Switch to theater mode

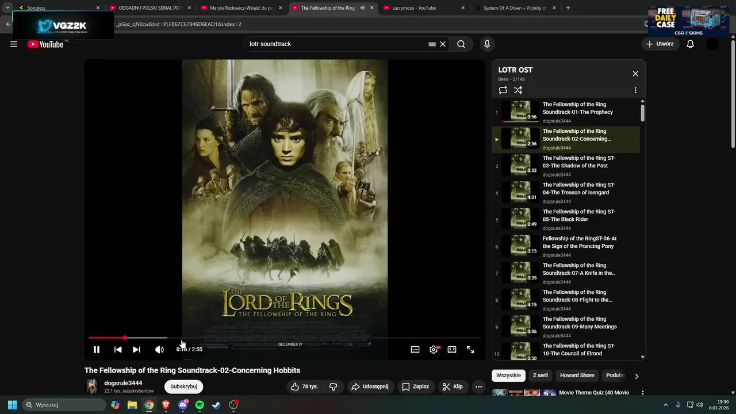click(452, 350)
